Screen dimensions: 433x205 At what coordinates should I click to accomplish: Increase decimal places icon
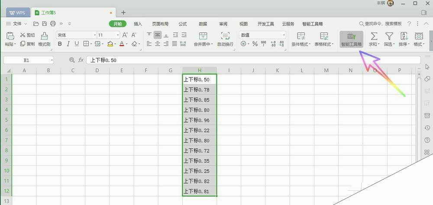click(x=273, y=44)
